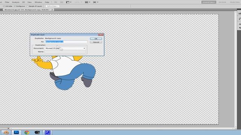Click the 'As' layer name field
This screenshot has height=135, width=241.
coord(66,42)
